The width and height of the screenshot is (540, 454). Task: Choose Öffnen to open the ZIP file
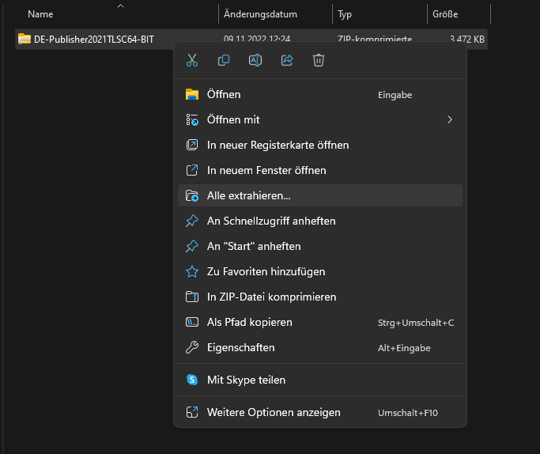[x=224, y=94]
